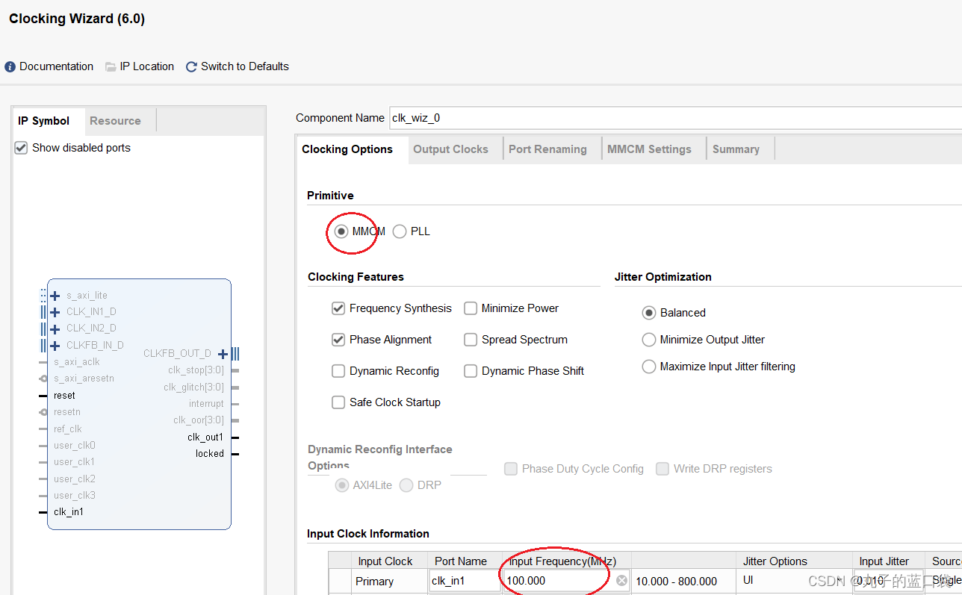Image resolution: width=962 pixels, height=595 pixels.
Task: Open the Jitter Options UI dropdown
Action: [793, 581]
